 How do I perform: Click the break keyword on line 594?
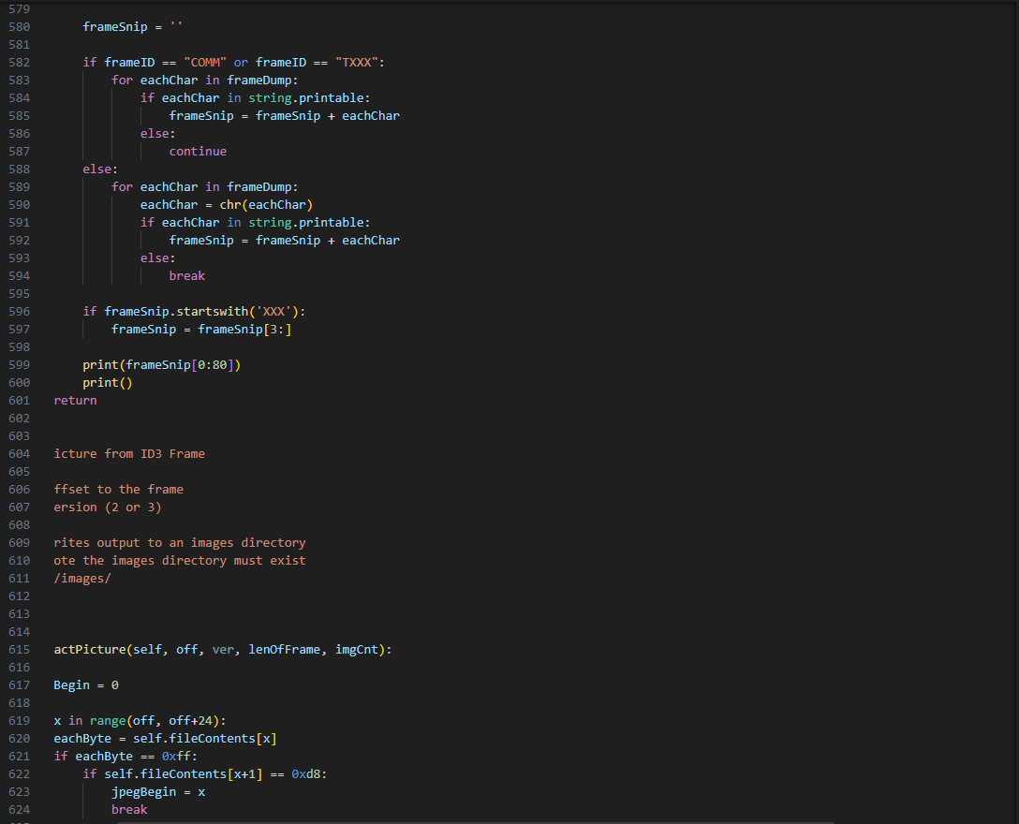pyautogui.click(x=186, y=275)
